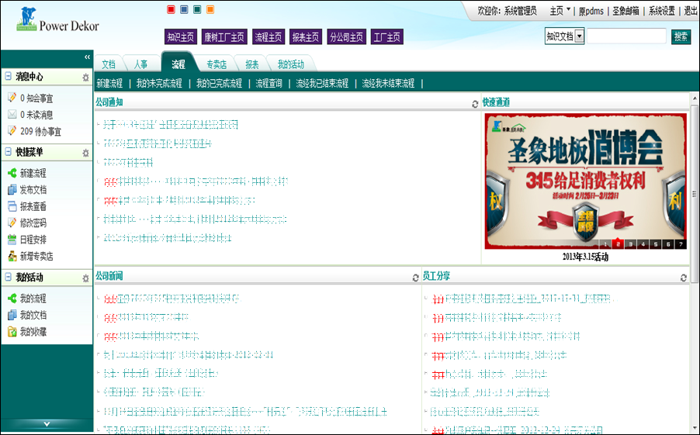The width and height of the screenshot is (700, 435).
Task: Switch to the 报表 tab
Action: tap(251, 64)
